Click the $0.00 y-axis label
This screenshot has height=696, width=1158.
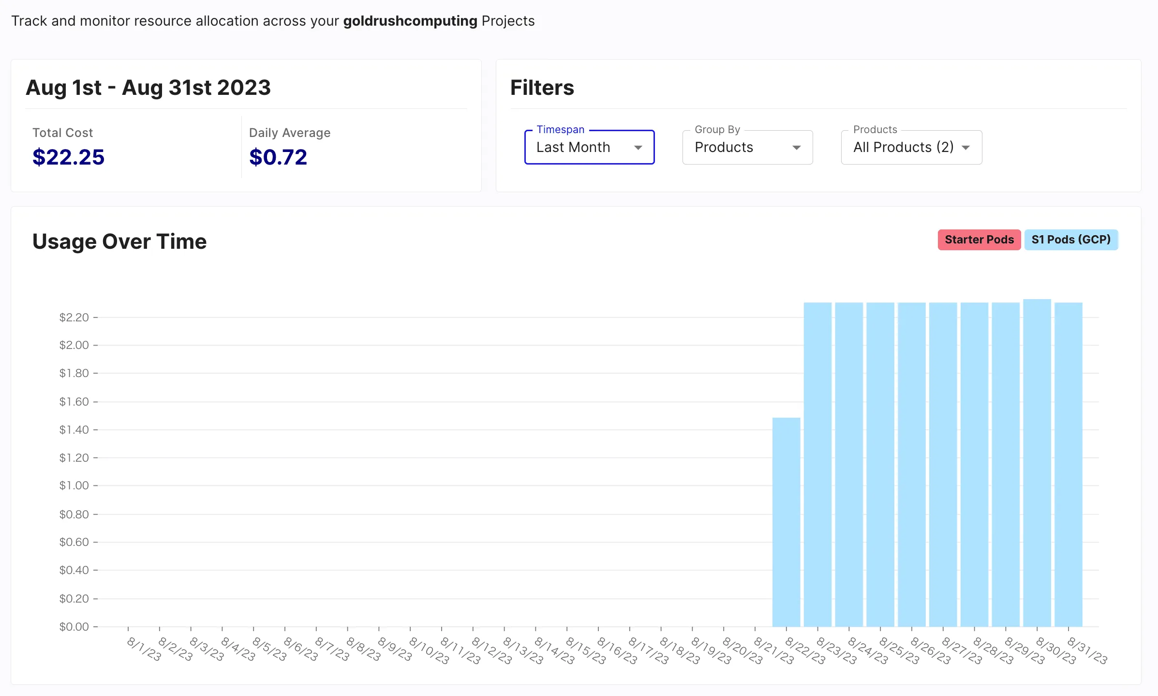pos(74,626)
